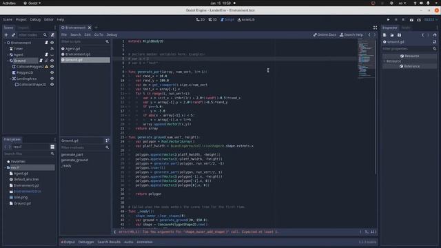Open the AssetLib workspace
Screen dimensions: 441x248
[x=246, y=20]
